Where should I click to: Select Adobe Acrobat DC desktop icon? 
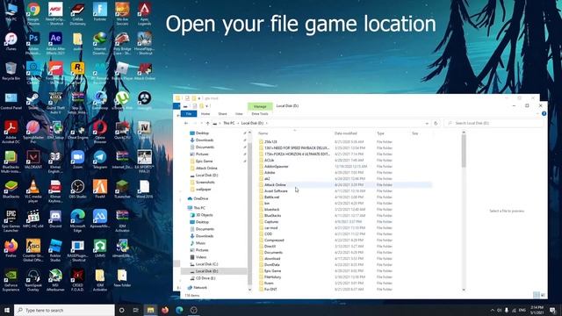[x=11, y=132]
